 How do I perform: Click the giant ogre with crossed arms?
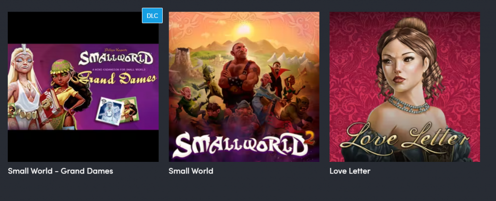click(x=239, y=76)
